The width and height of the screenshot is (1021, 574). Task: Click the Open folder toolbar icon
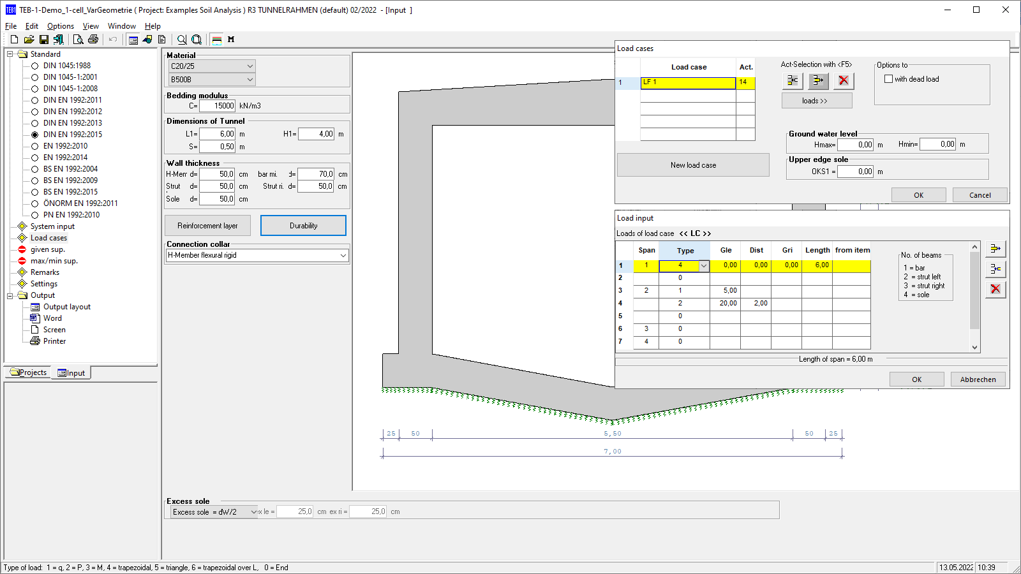point(29,40)
